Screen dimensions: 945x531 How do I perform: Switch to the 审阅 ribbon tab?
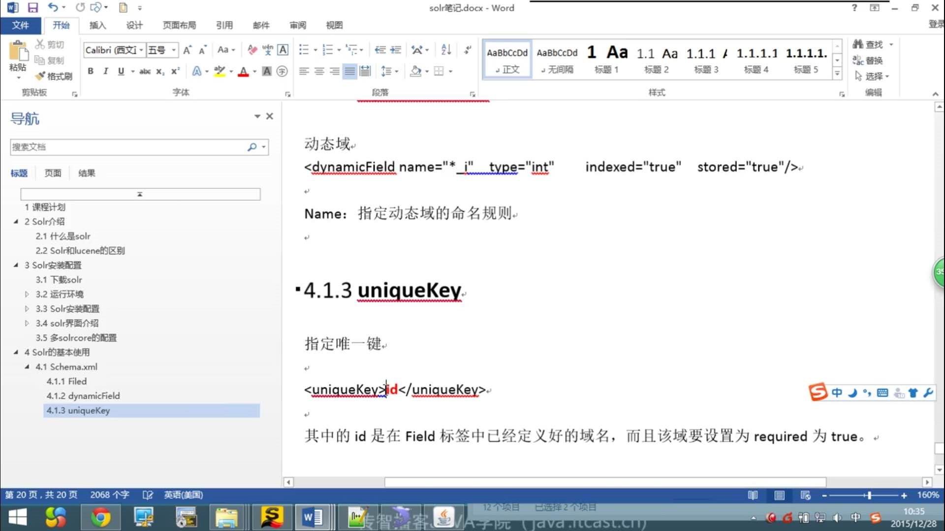click(x=298, y=25)
